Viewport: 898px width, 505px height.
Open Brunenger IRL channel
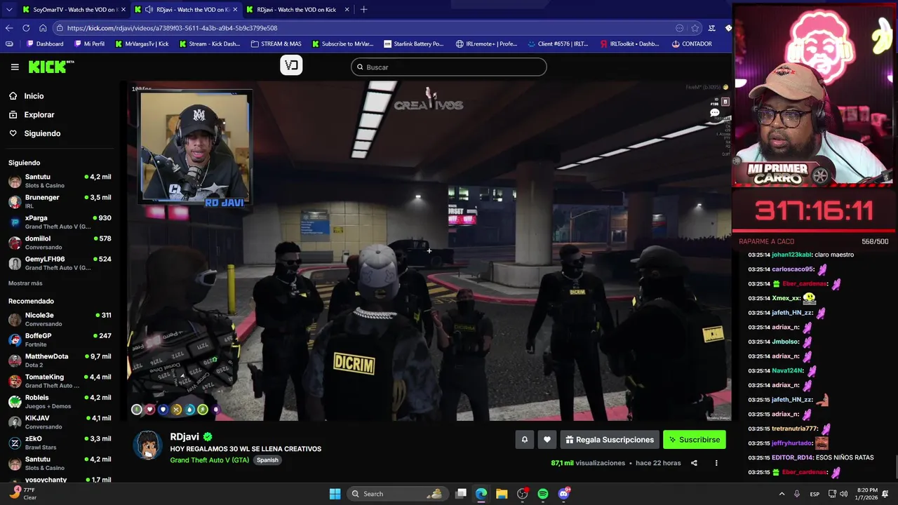pyautogui.click(x=60, y=202)
